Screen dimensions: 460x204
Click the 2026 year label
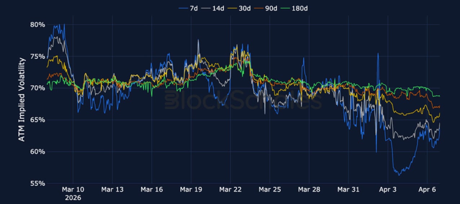[x=73, y=198]
